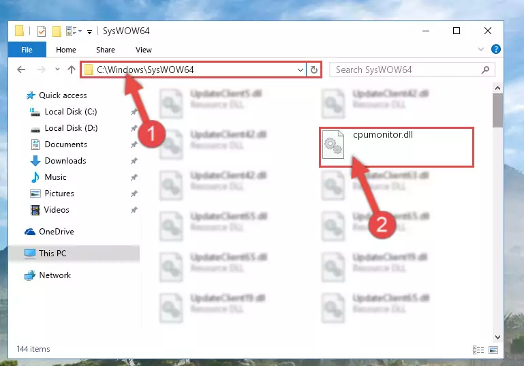Viewport: 524px width, 366px height.
Task: Click the pin icon next to Videos
Action: [x=134, y=210]
